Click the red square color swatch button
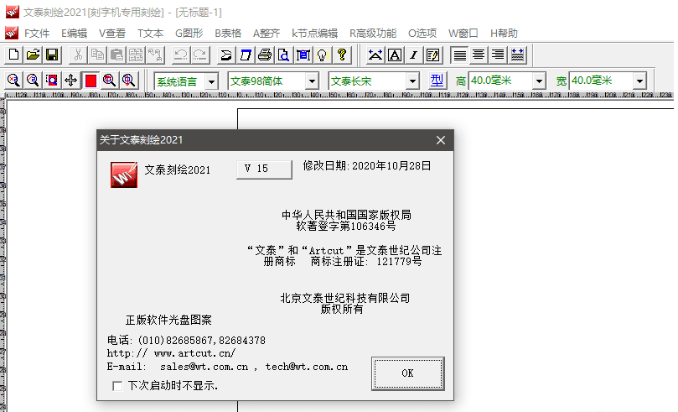 pyautogui.click(x=91, y=80)
